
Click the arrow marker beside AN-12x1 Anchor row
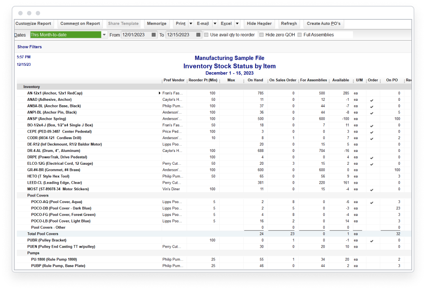tap(159, 93)
